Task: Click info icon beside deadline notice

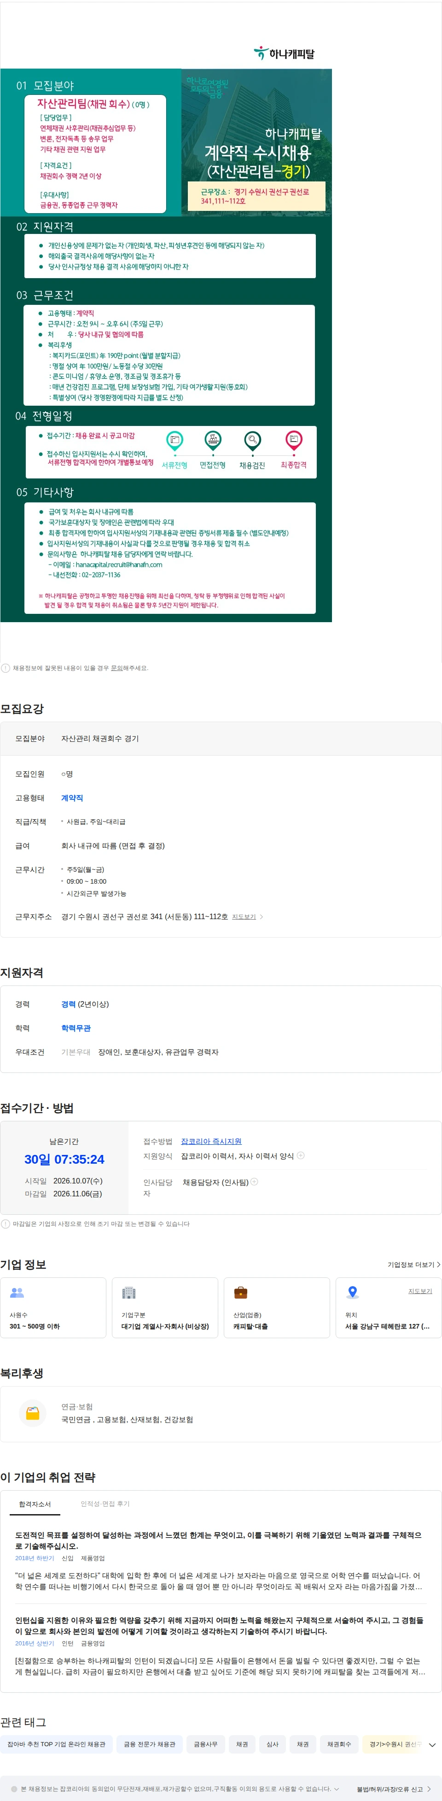Action: [6, 1224]
